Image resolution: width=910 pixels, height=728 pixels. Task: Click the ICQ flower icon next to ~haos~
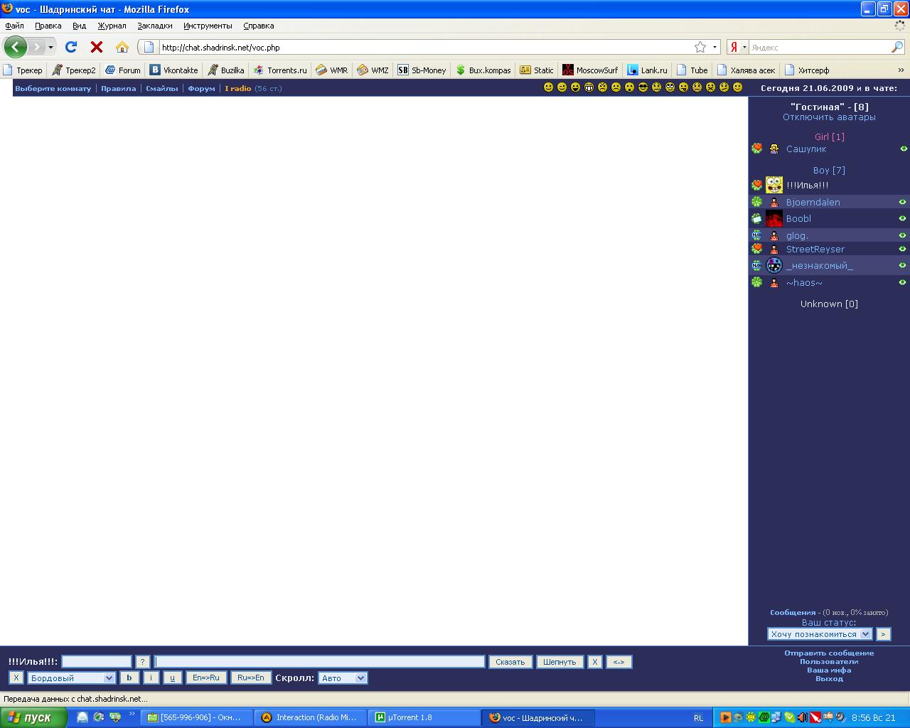tap(756, 282)
